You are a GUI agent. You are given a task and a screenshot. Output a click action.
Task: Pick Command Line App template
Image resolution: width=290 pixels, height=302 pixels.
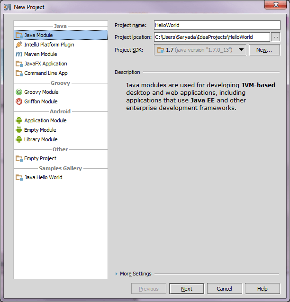pos(61,73)
